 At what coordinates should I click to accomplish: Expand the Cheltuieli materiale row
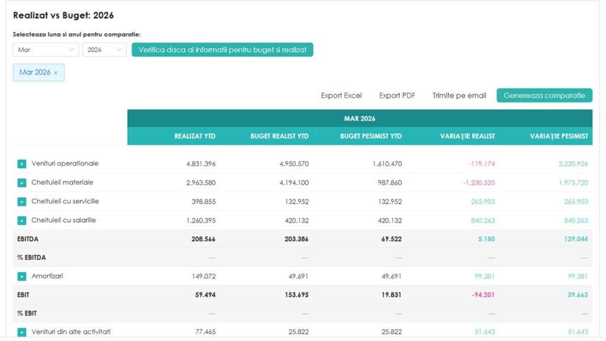pyautogui.click(x=22, y=182)
